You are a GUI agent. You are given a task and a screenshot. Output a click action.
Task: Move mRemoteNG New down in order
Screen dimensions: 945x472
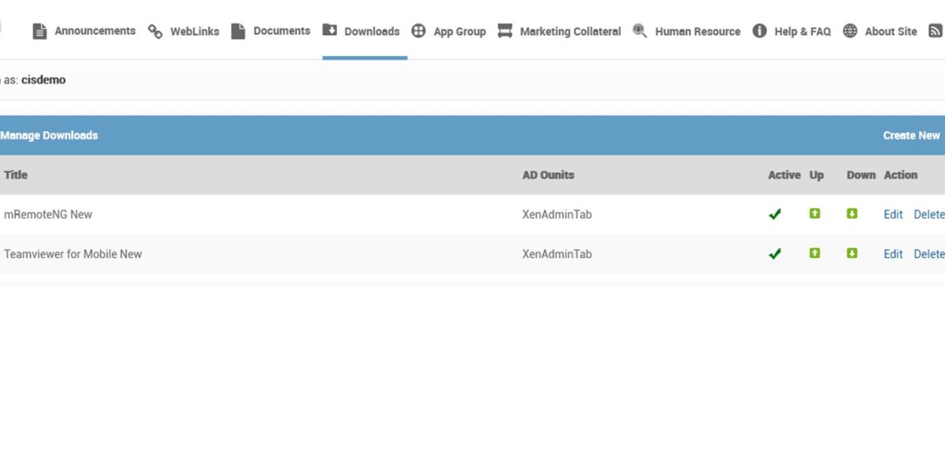pos(851,214)
